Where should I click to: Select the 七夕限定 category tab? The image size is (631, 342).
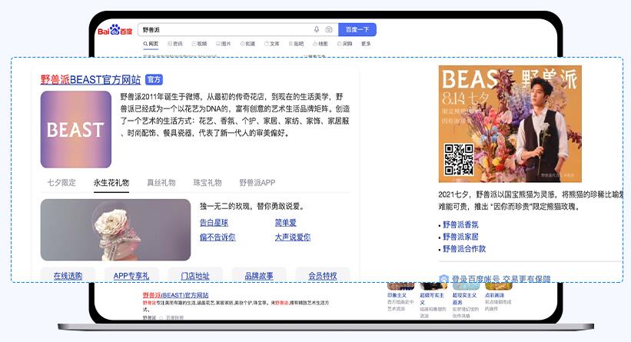tap(61, 183)
